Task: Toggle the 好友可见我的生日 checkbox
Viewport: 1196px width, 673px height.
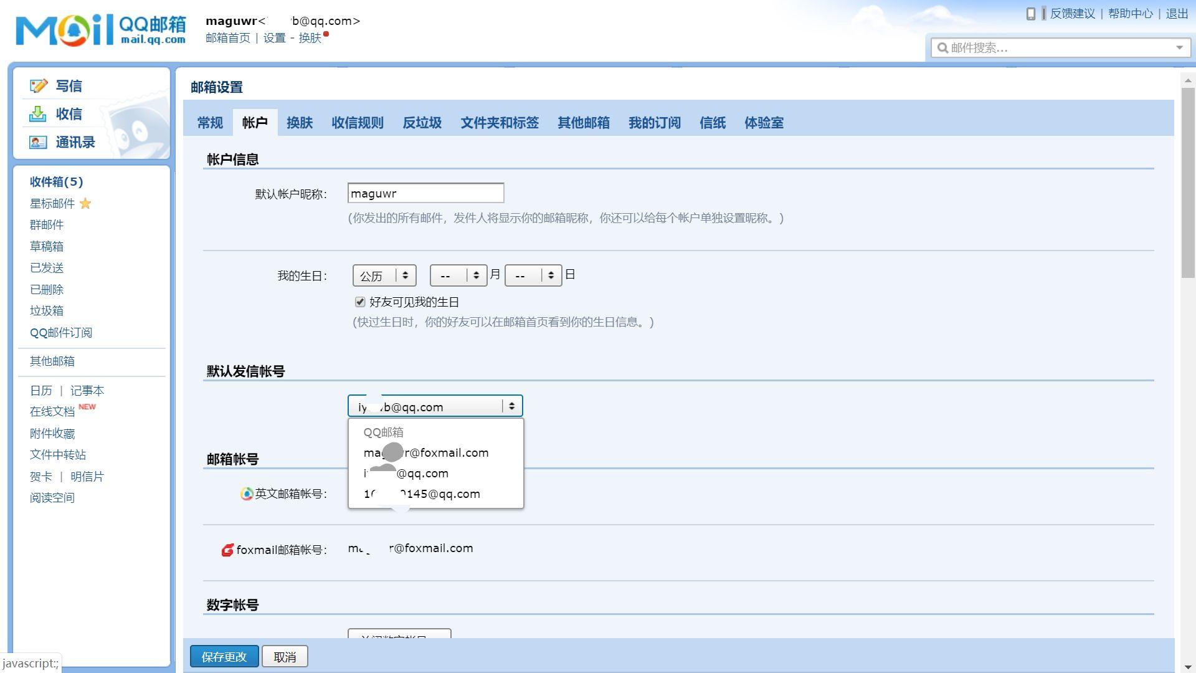Action: [x=360, y=302]
